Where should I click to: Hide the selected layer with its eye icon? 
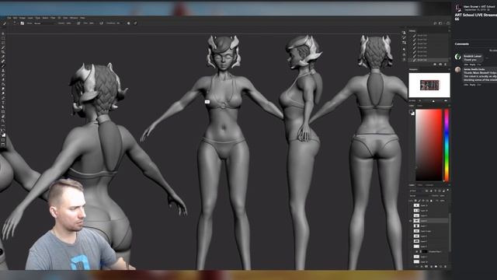411,221
